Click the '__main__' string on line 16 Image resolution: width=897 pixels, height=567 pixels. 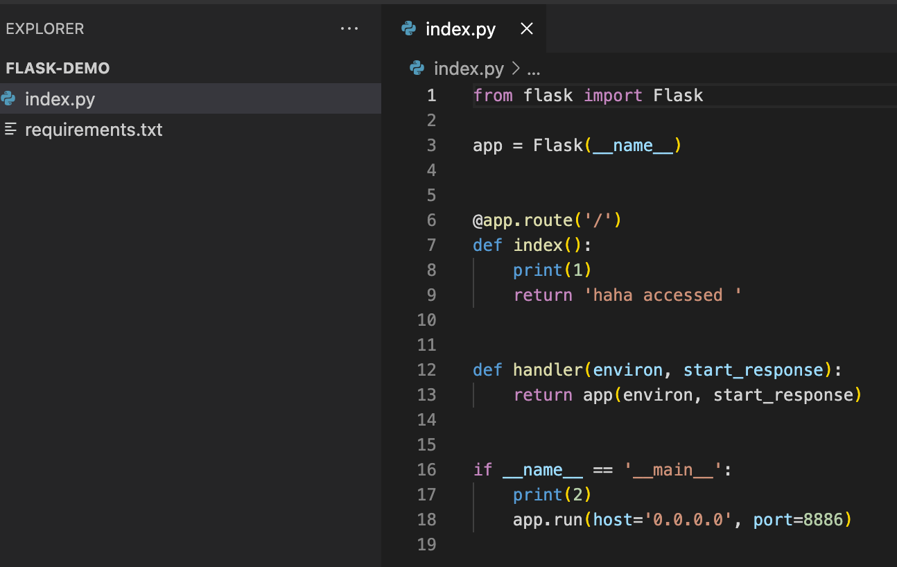coord(673,469)
